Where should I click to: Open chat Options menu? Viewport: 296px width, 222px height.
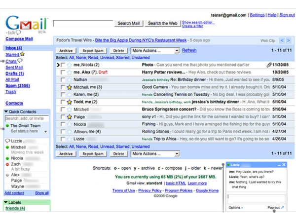pos(236,208)
